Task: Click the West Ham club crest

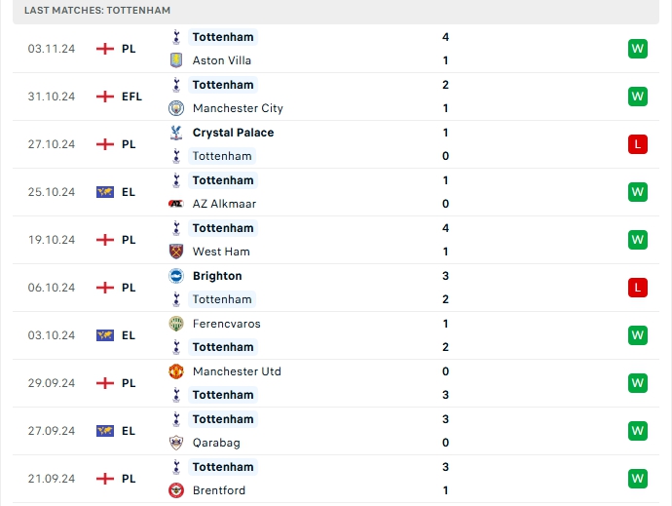Action: pos(176,252)
